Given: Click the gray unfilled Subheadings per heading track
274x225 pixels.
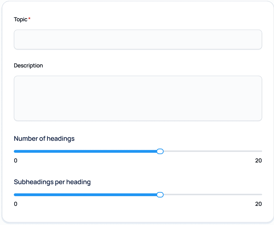Looking at the screenshot, I should pos(211,195).
